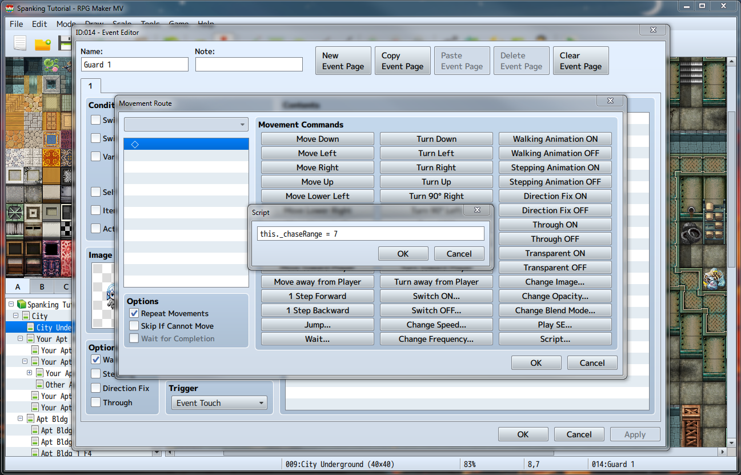Open the Edit menu
This screenshot has width=741, height=475.
point(39,24)
